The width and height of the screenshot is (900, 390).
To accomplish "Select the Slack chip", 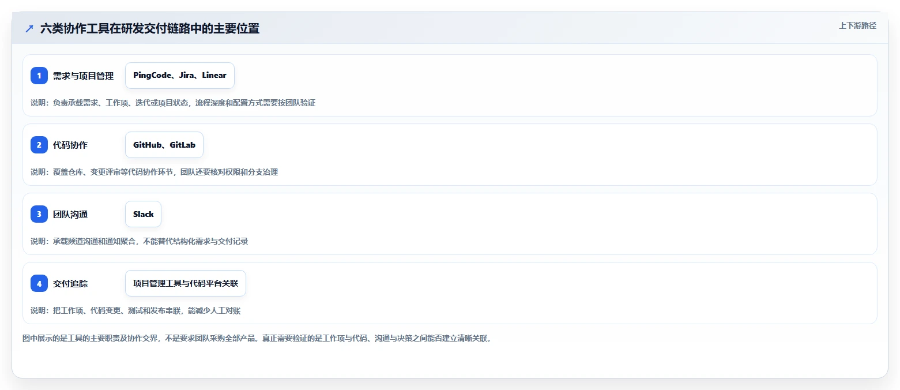I will coord(143,214).
